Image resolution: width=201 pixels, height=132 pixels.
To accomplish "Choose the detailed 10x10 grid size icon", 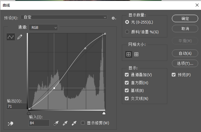I will pyautogui.click(x=136, y=54).
